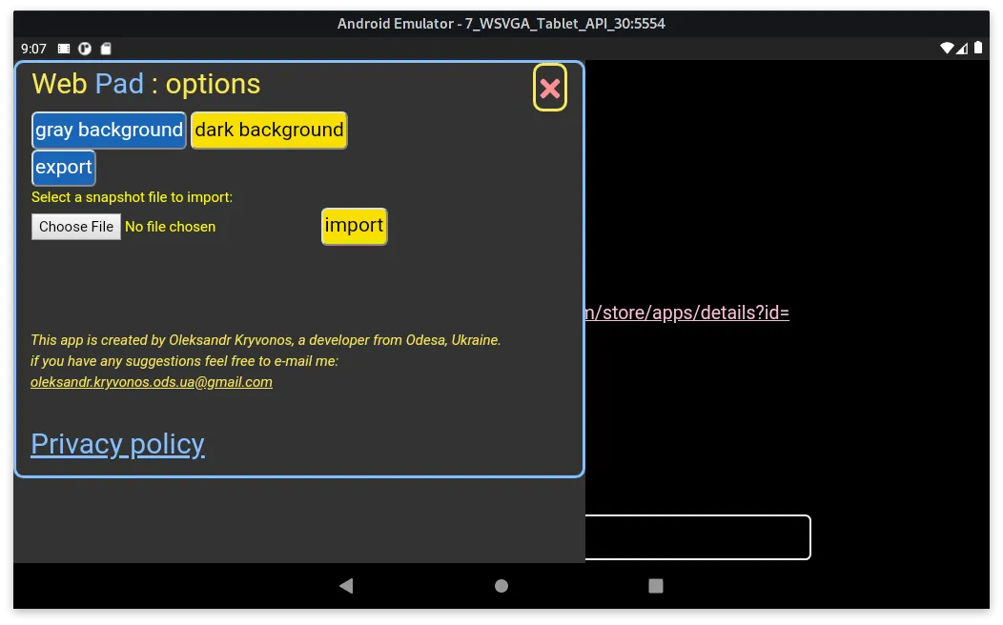Tap the first square notification icon after the clock

63,49
